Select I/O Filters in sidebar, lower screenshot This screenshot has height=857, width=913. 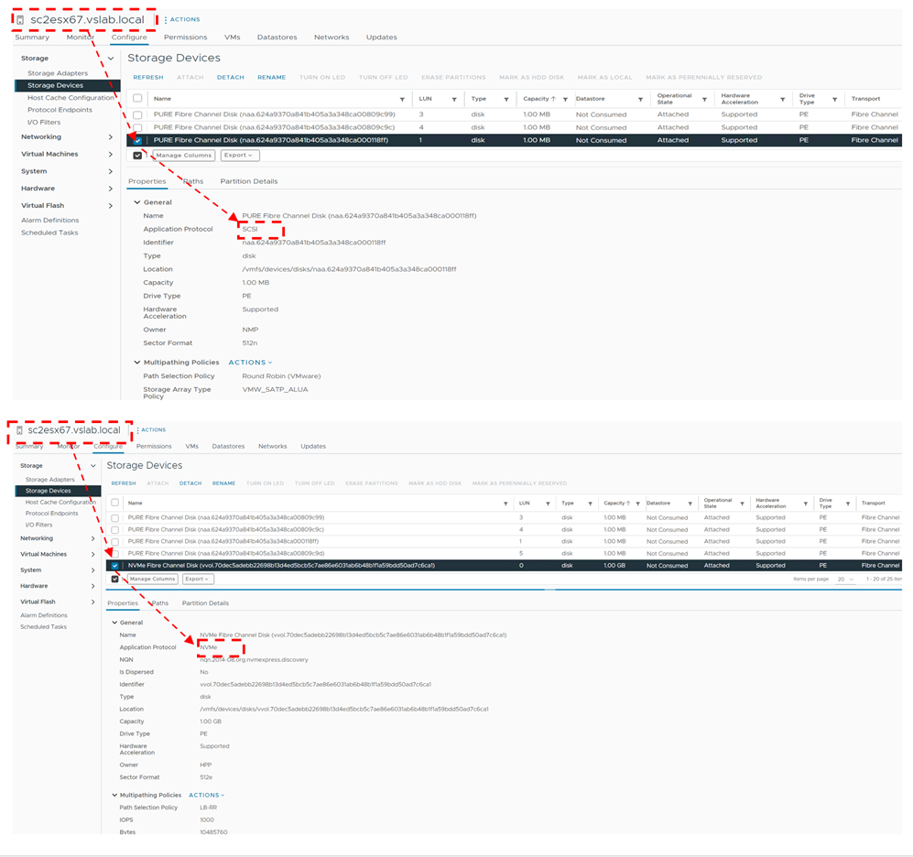tap(38, 526)
